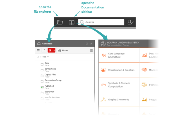This screenshot has width=189, height=115.
Task: Open the Copied Files folder
Action: coord(50,75)
